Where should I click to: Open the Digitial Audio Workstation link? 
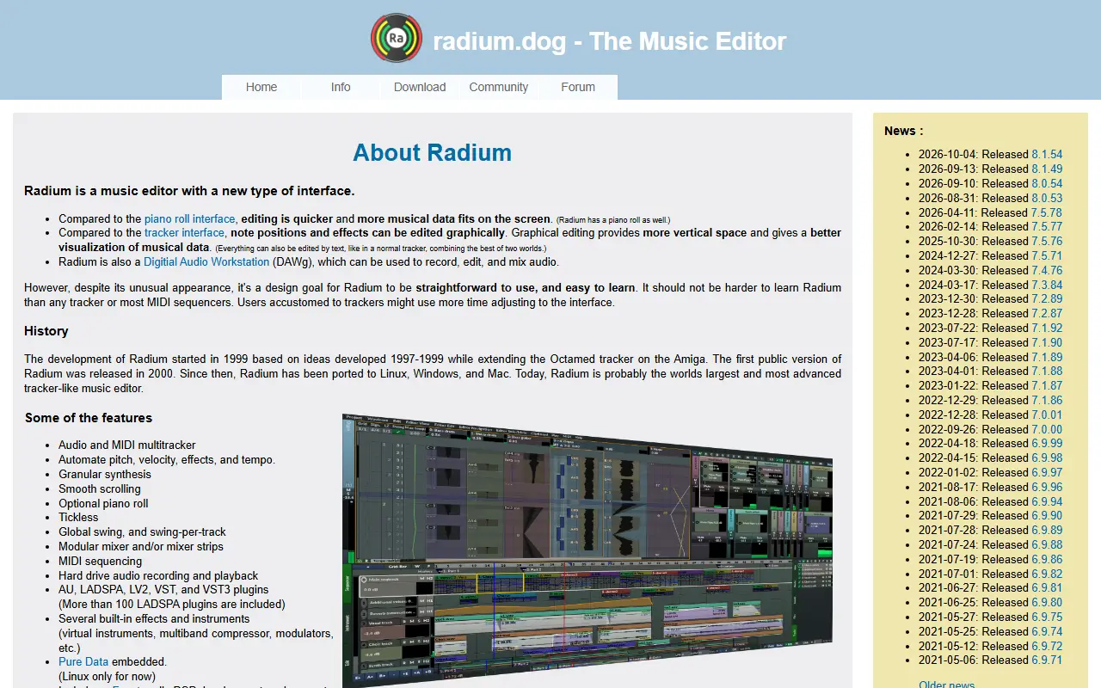click(x=206, y=262)
